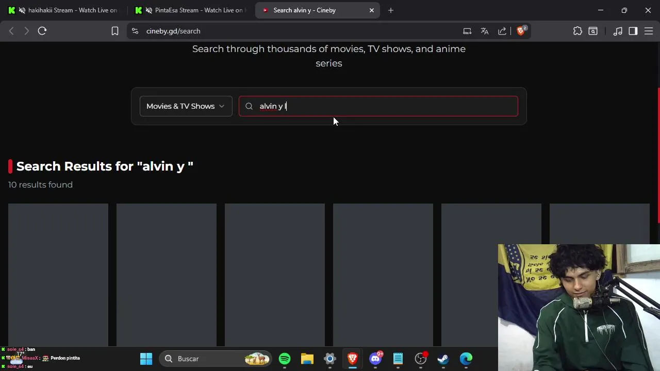
Task: Open the fourth search result poster
Action: tap(383, 275)
